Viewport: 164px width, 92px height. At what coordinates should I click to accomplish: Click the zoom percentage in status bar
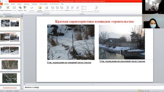[x=148, y=91]
